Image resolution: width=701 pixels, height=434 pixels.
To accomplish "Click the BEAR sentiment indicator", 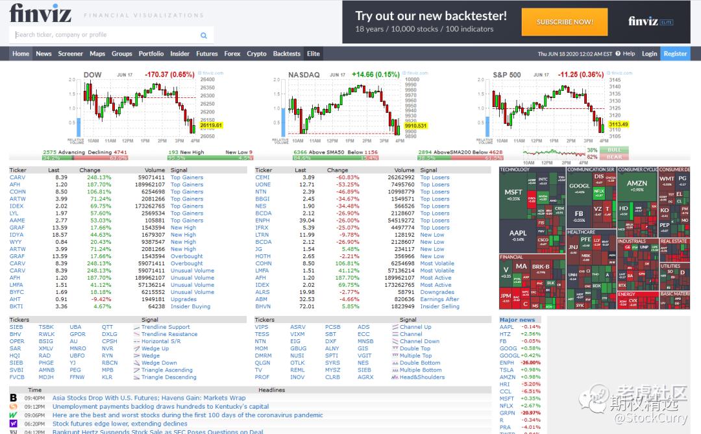I will [x=614, y=157].
